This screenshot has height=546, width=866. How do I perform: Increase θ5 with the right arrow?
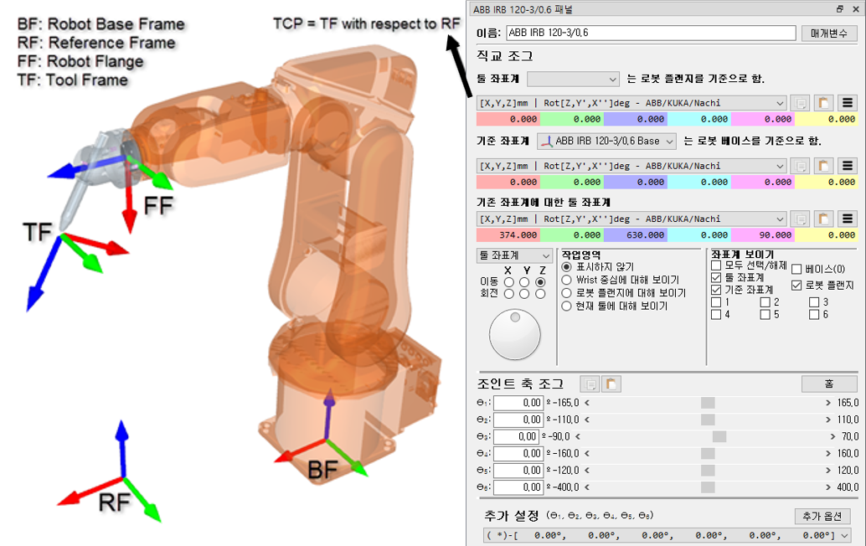pos(827,471)
